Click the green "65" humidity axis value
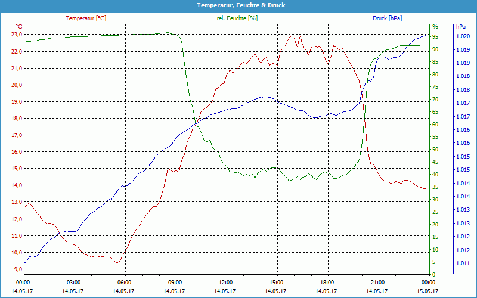The image size is (477, 298). 435,112
